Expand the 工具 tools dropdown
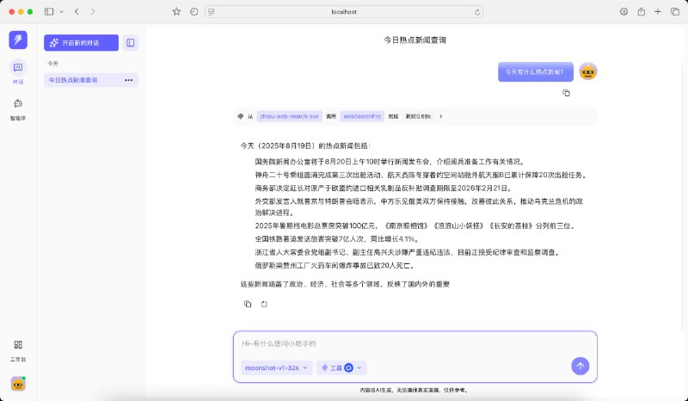Screen dimensions: 688x401 click(x=341, y=367)
